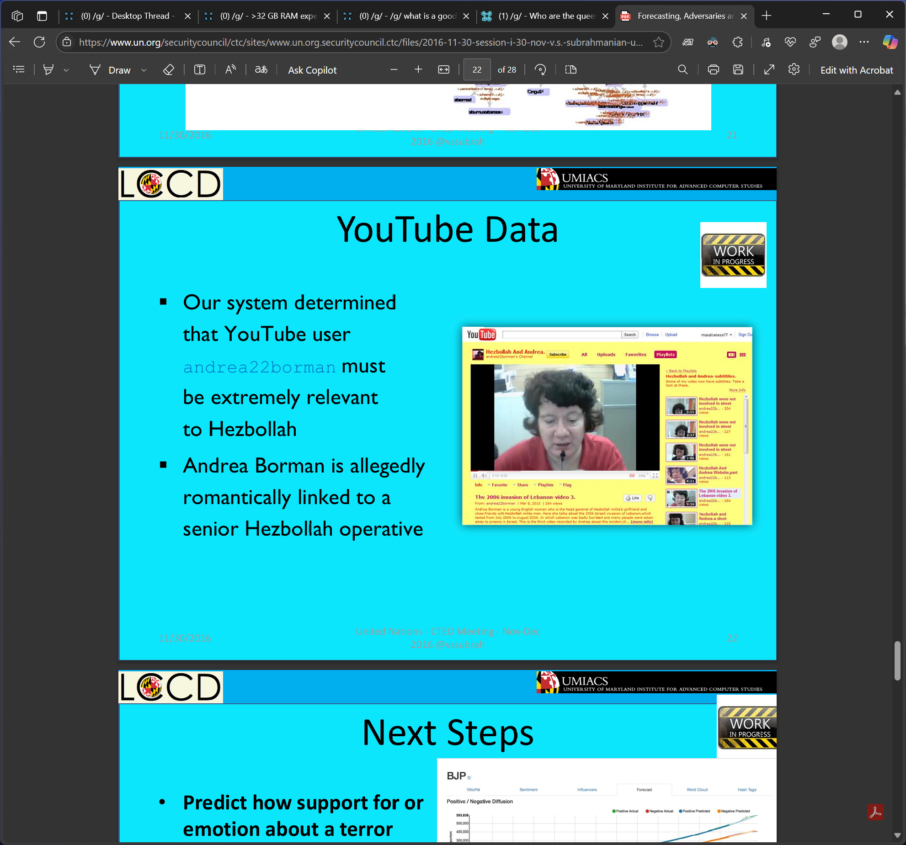Open the PDF Find search icon
906x845 pixels.
click(x=682, y=69)
